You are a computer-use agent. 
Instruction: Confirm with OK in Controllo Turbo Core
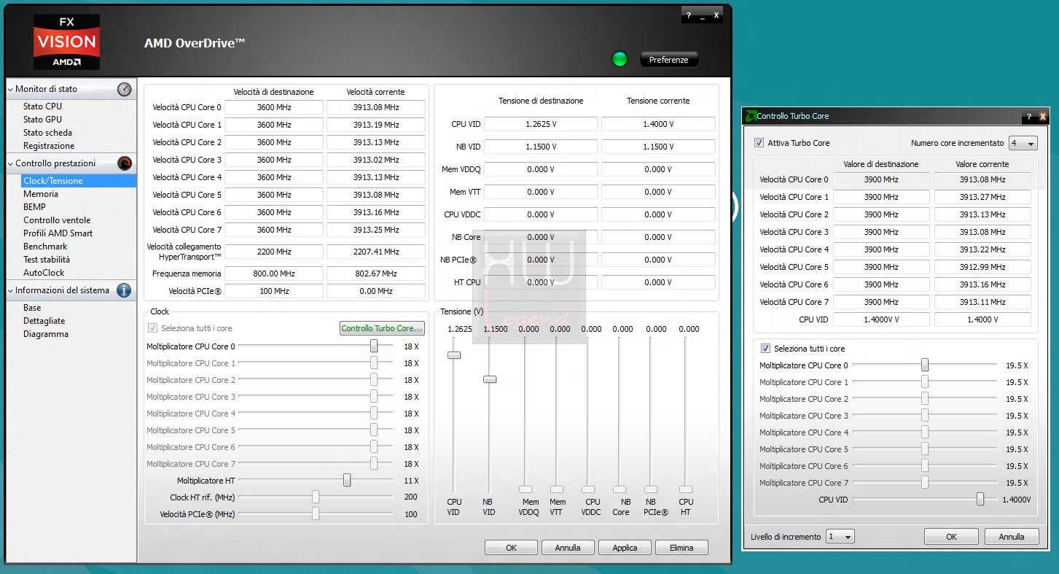(951, 537)
